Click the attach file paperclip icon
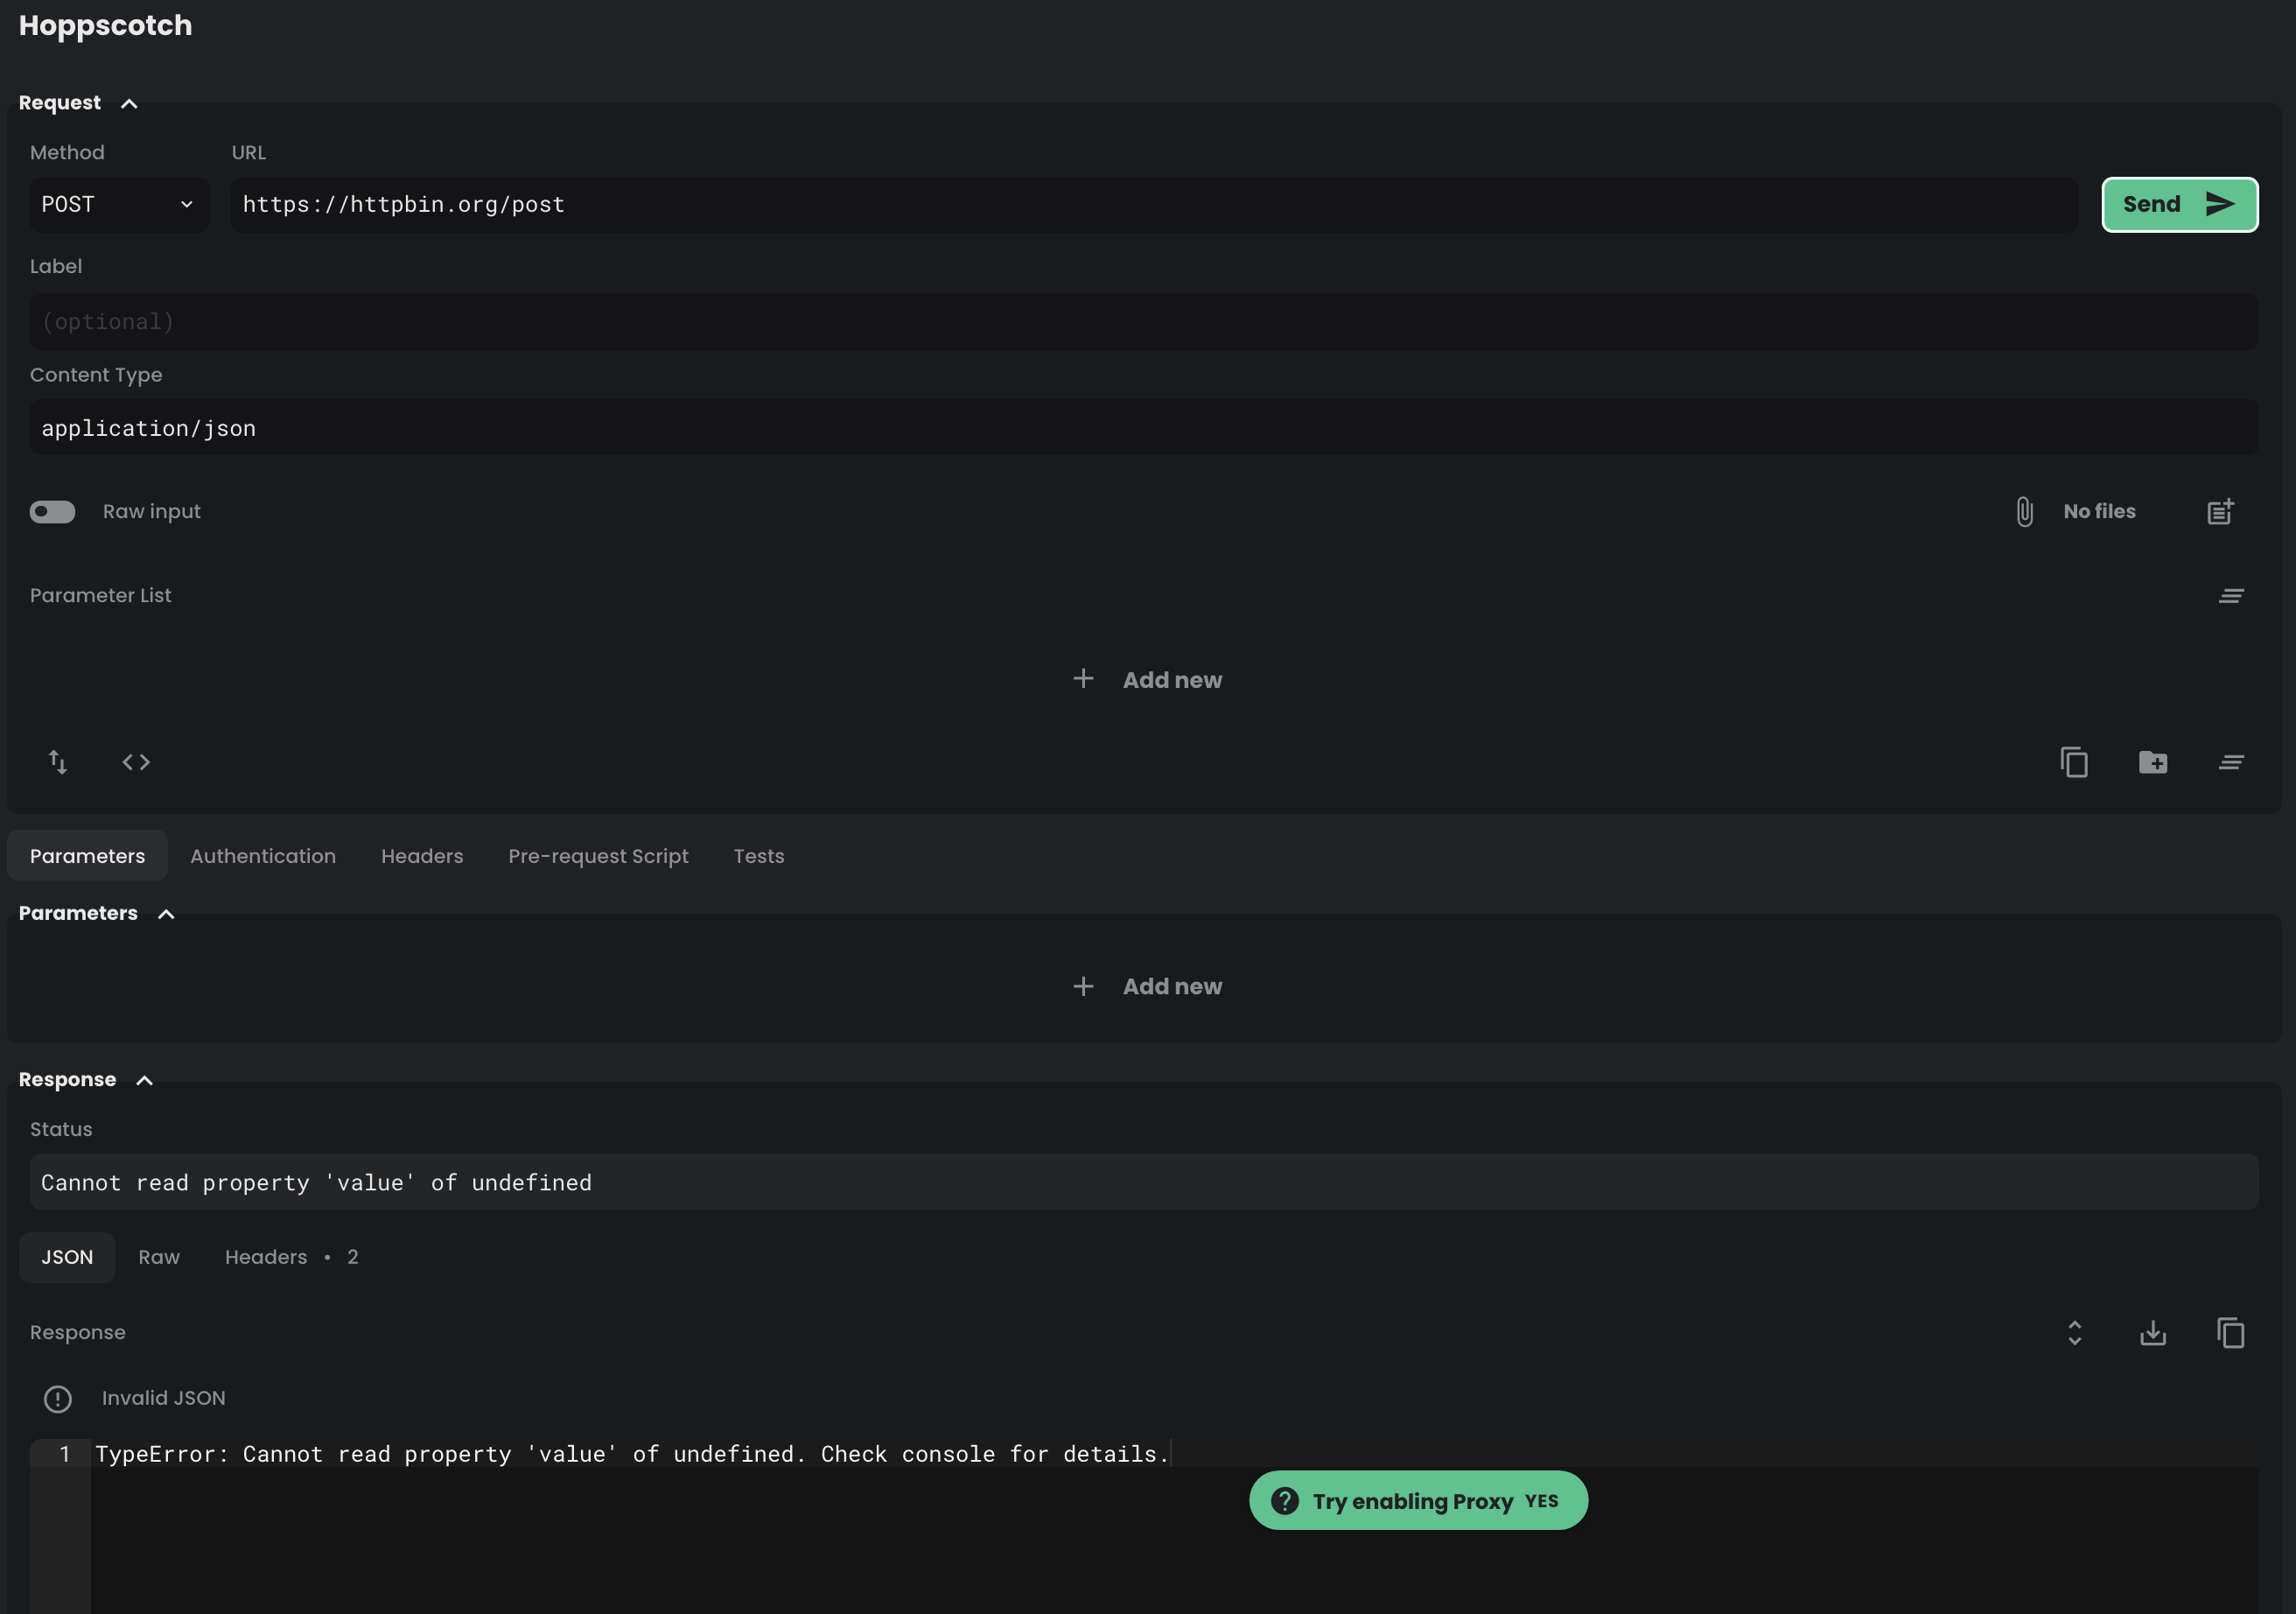The image size is (2296, 1614). point(2025,511)
